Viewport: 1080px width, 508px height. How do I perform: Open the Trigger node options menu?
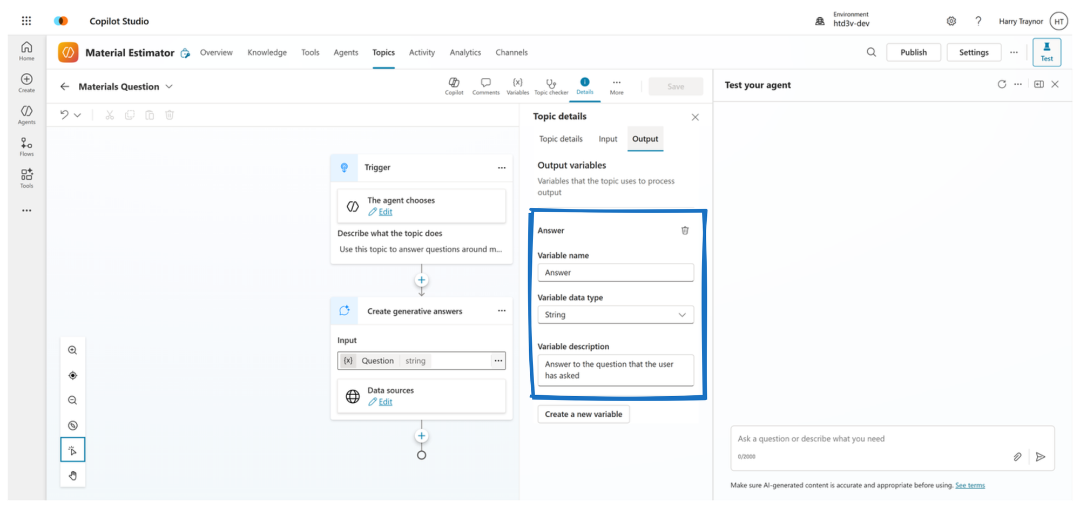pyautogui.click(x=502, y=167)
